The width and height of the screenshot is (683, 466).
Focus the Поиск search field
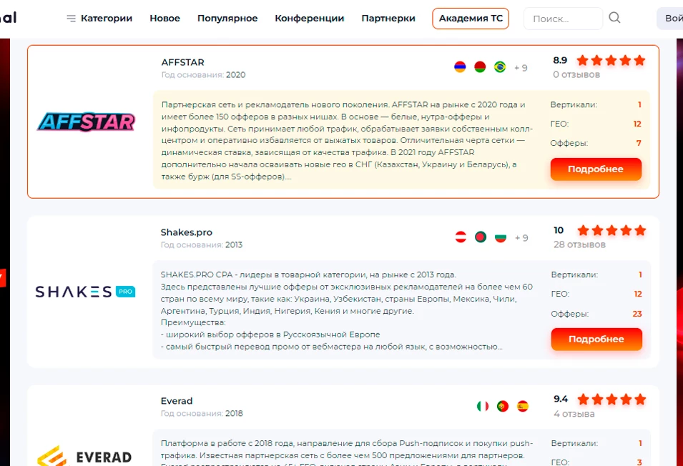click(563, 19)
